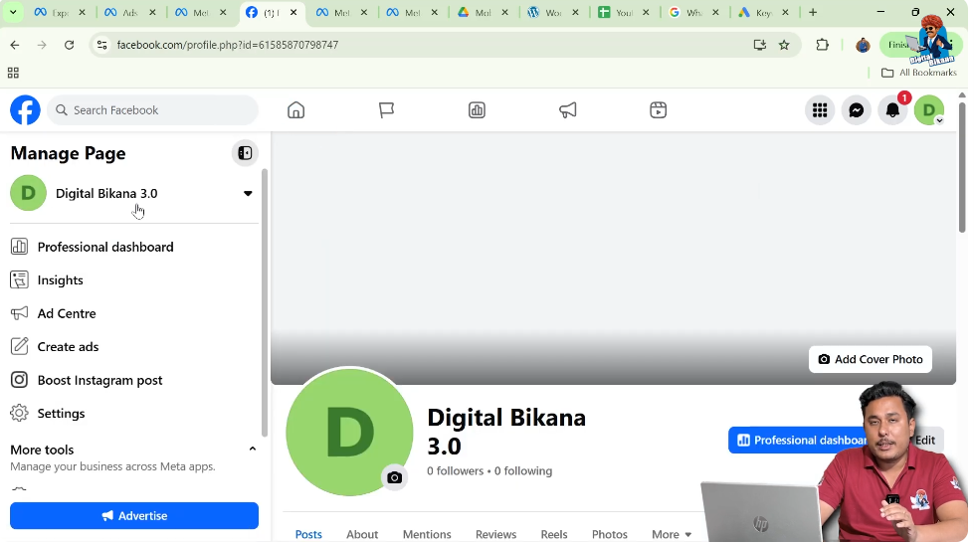The height and width of the screenshot is (543, 974).
Task: Open the Messenger icon
Action: coord(856,110)
